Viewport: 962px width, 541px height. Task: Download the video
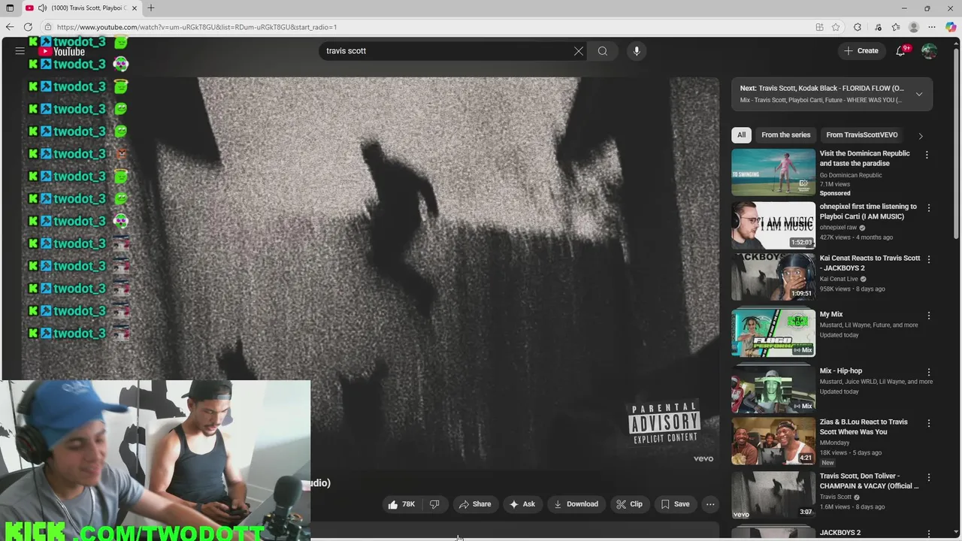pos(576,504)
